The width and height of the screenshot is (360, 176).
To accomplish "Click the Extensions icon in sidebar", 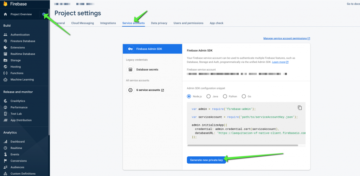I will pyautogui.click(x=6, y=47).
